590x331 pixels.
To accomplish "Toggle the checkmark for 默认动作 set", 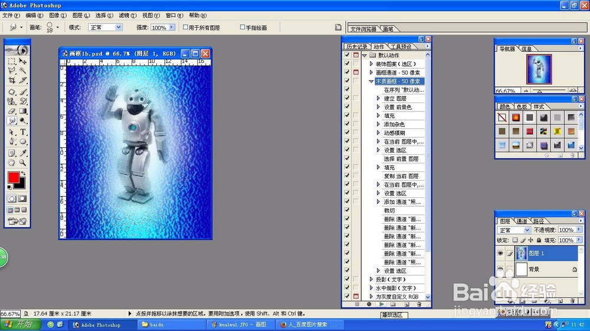I will coord(347,55).
